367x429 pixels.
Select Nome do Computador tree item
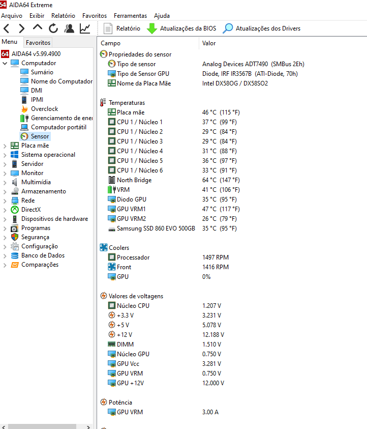click(x=62, y=81)
